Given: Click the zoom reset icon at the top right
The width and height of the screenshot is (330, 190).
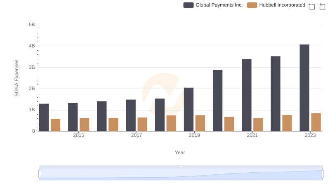Looking at the screenshot, I should pyautogui.click(x=322, y=6).
